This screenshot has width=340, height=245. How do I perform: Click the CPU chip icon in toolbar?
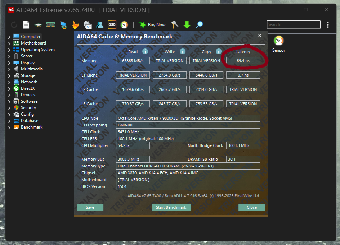point(39,25)
